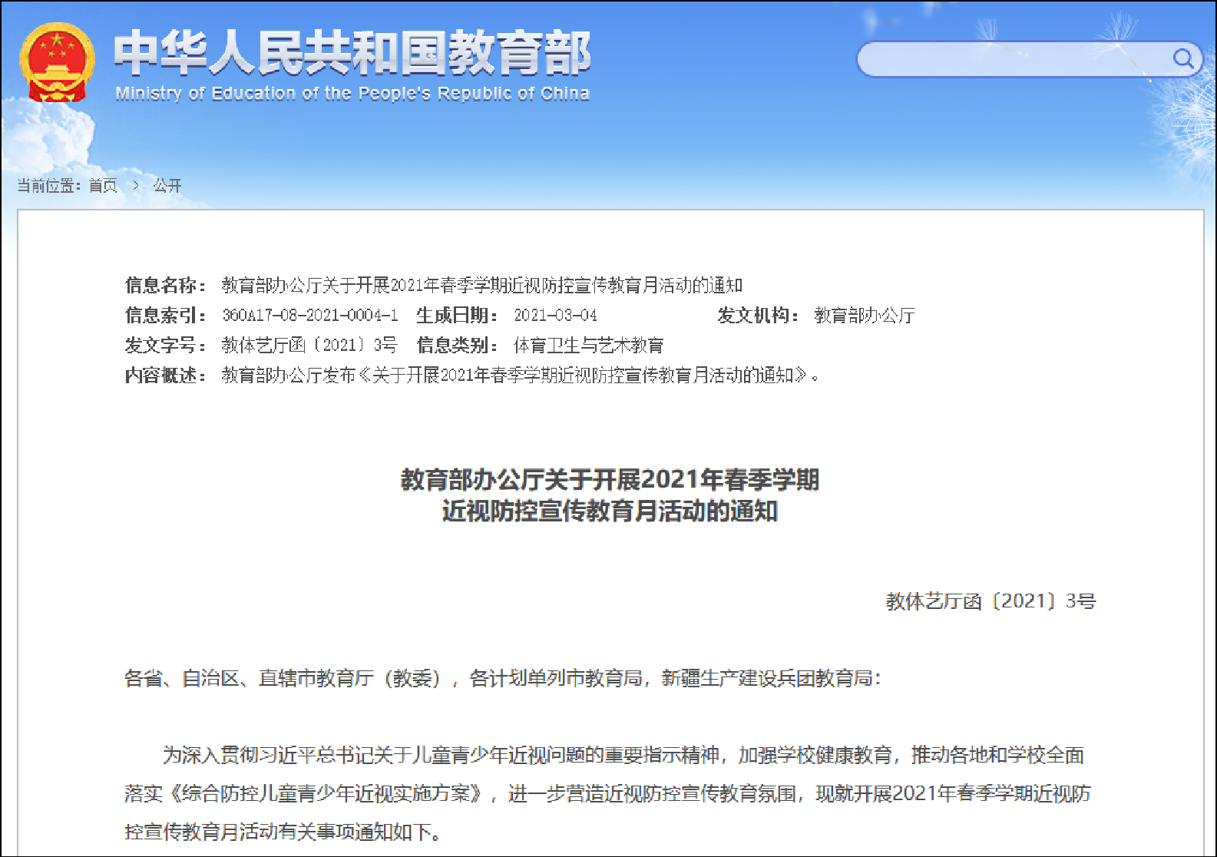Viewport: 1217px width, 857px height.
Task: Click the 当前位置 breadcrumb label
Action: coord(50,186)
